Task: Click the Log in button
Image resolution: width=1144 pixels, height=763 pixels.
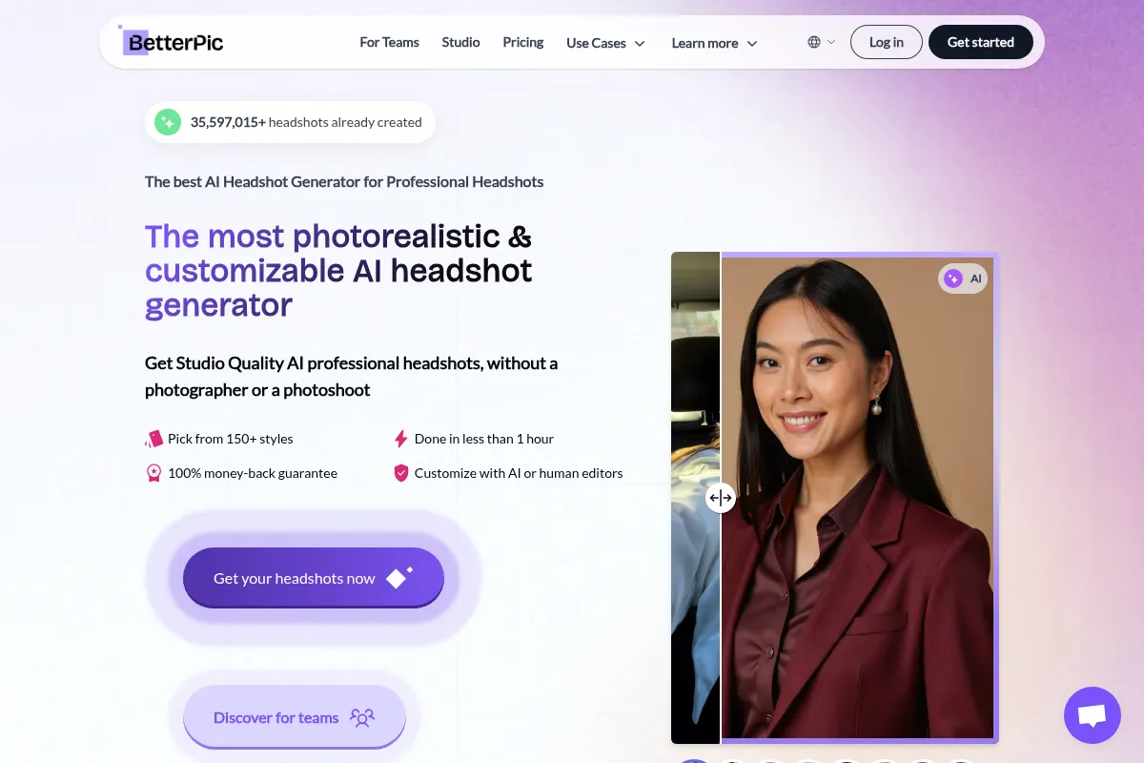Action: tap(886, 42)
